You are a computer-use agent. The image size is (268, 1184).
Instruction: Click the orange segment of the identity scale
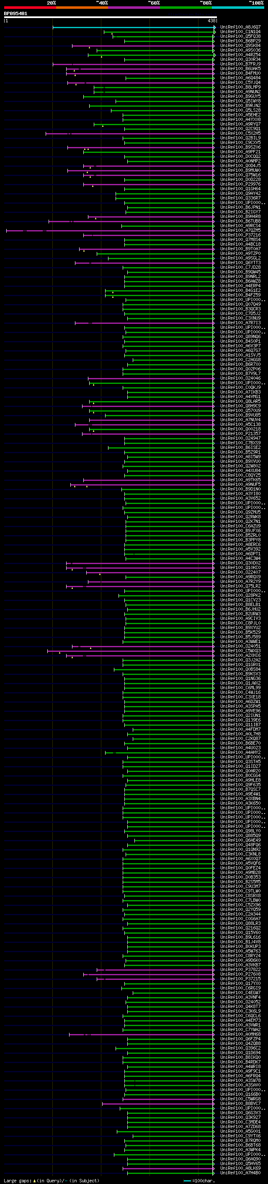point(82,8)
